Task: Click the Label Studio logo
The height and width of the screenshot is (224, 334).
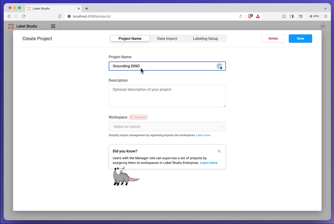Action: click(x=23, y=26)
